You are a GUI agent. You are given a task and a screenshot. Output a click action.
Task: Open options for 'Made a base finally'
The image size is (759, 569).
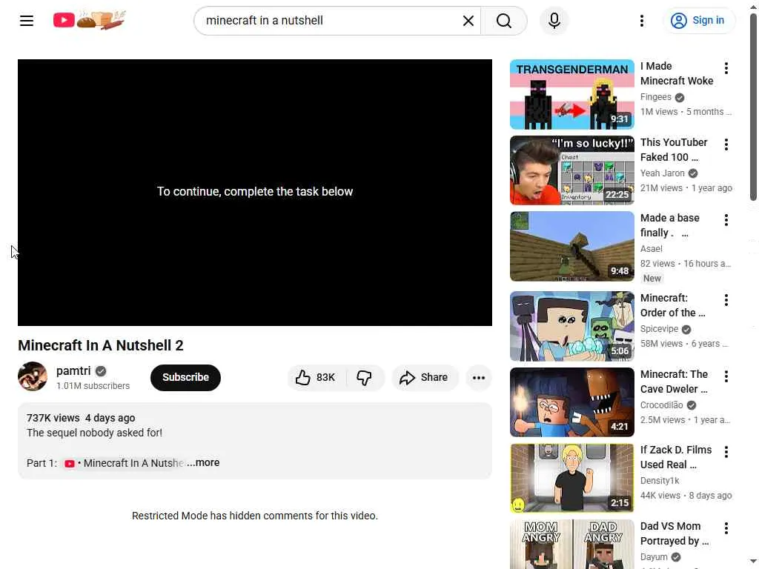pyautogui.click(x=726, y=220)
